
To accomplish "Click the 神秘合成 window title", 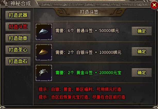I will [x=21, y=4].
